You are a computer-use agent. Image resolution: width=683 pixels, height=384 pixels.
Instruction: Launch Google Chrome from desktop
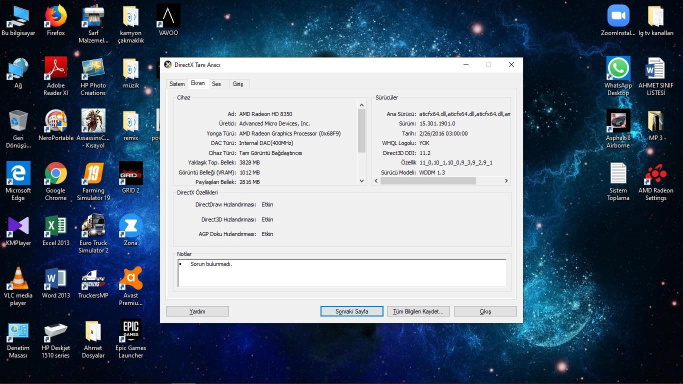[x=56, y=182]
